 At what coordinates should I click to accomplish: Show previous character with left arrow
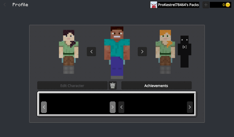(x=92, y=52)
